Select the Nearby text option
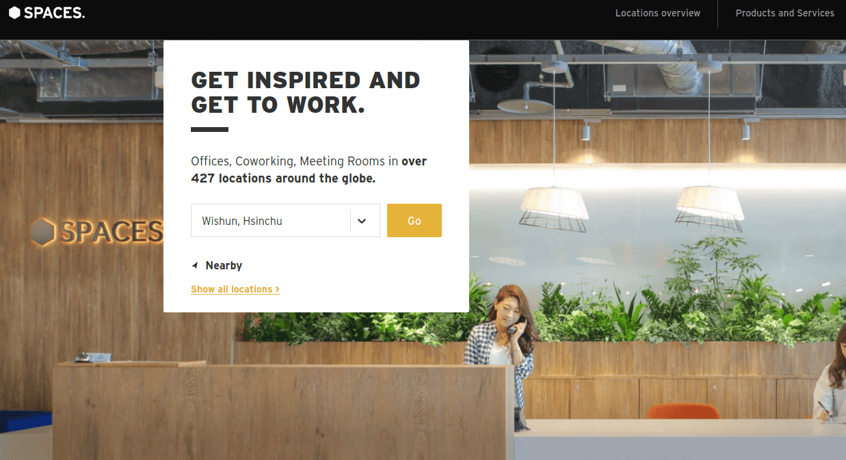Screen dimensions: 846x460 (x=224, y=265)
